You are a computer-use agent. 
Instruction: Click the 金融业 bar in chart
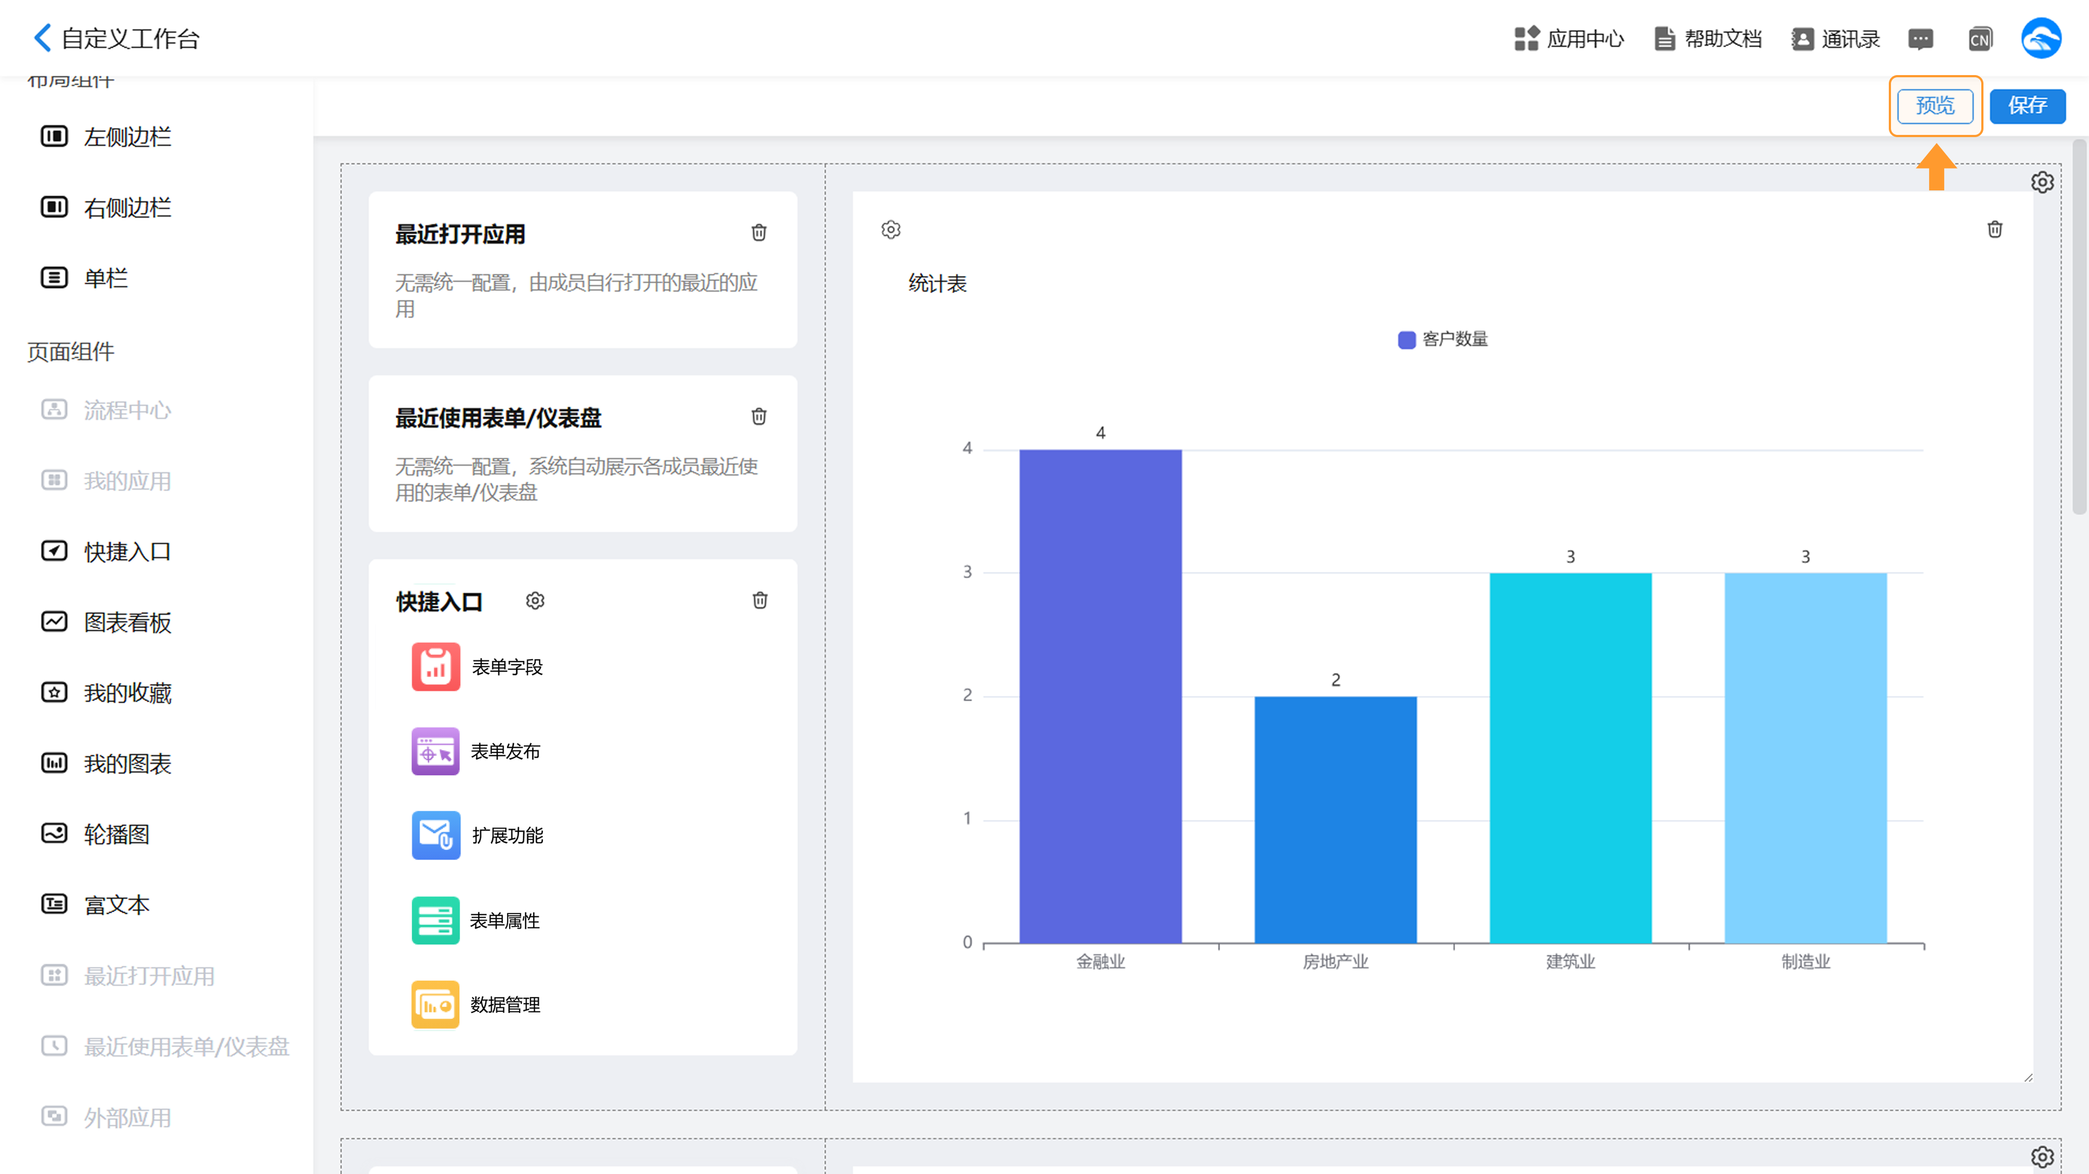[1101, 696]
